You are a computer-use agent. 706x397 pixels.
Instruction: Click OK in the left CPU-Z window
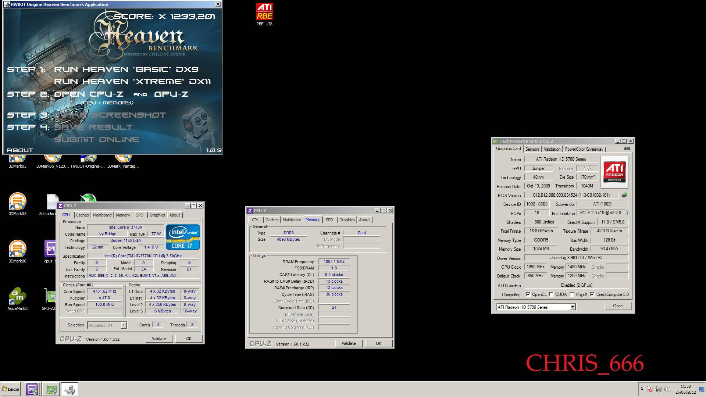(189, 339)
